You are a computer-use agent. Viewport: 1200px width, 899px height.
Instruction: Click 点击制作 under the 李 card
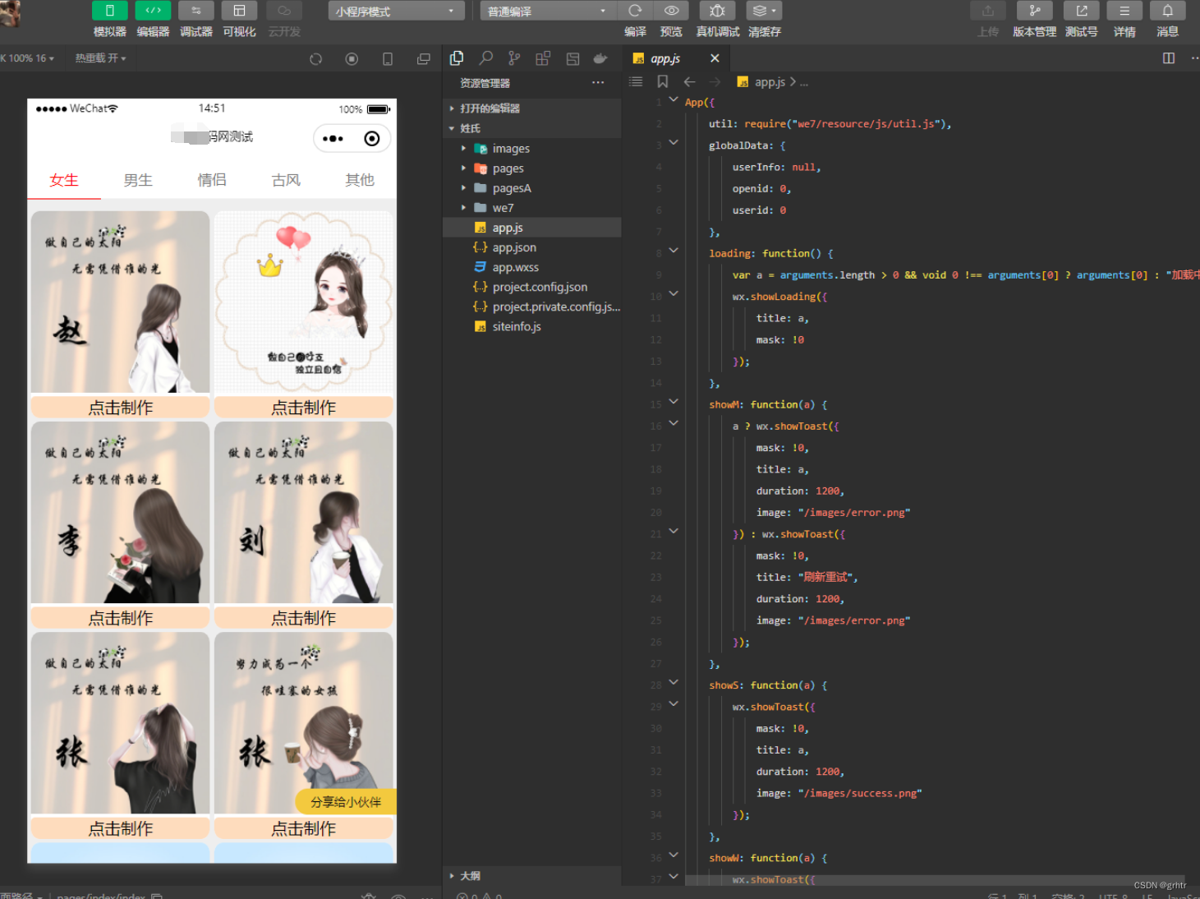tap(121, 618)
